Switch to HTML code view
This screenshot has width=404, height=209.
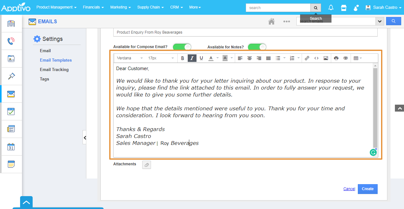(x=316, y=58)
